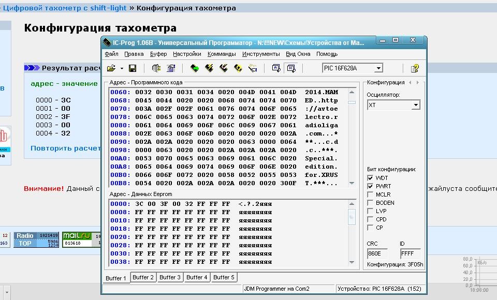
Task: Click the Program All chip toolbar icon
Action: point(209,68)
